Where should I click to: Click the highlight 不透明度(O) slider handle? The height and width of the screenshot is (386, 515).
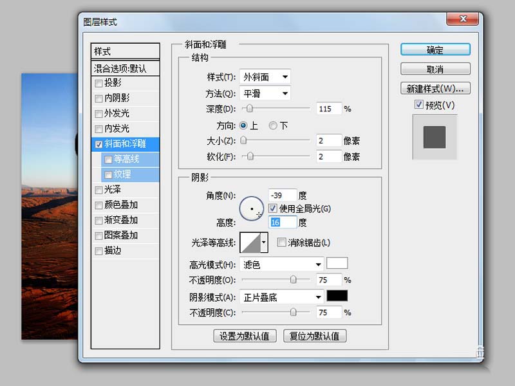(294, 280)
